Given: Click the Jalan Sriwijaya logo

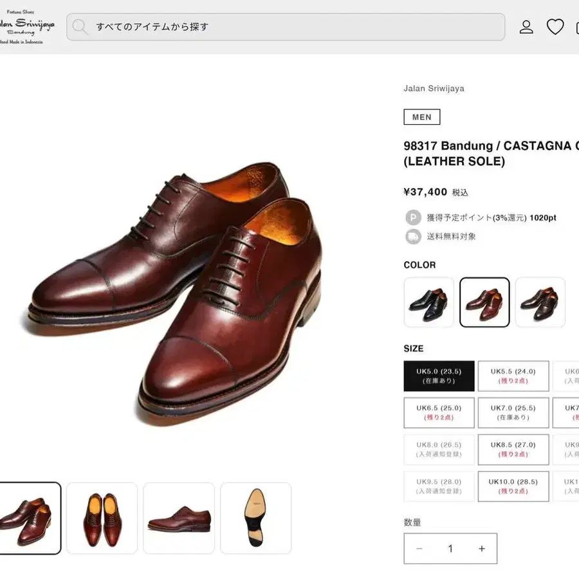Looking at the screenshot, I should point(26,27).
